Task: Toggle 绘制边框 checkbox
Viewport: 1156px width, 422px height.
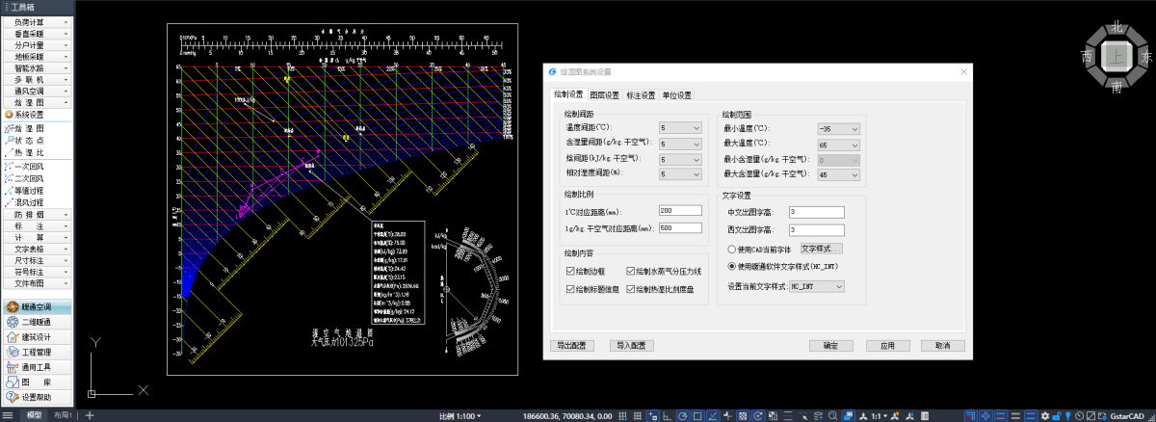Action: pyautogui.click(x=587, y=272)
